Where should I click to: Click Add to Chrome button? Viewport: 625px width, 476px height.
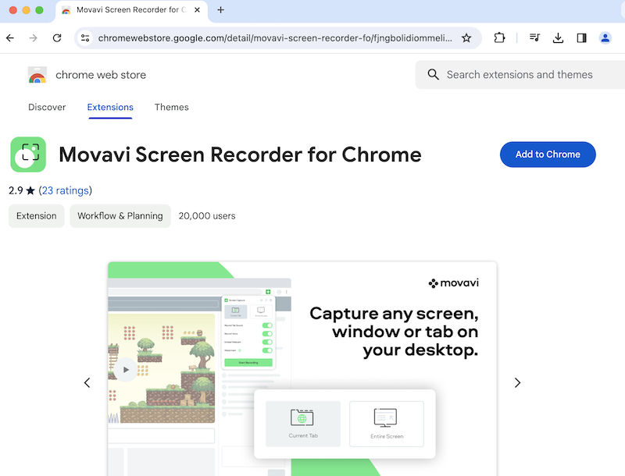(x=548, y=155)
